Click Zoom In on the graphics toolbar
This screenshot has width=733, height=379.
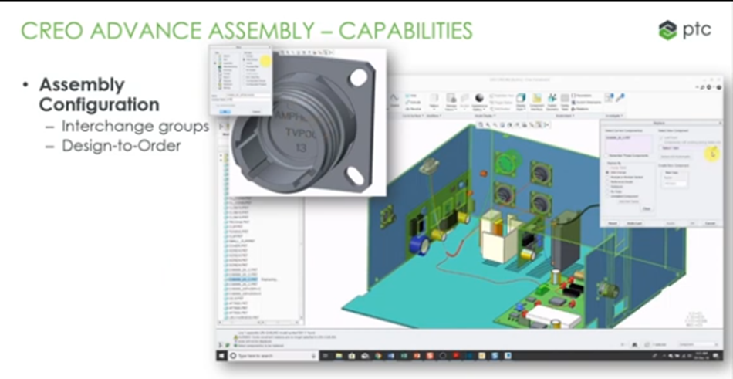click(488, 125)
